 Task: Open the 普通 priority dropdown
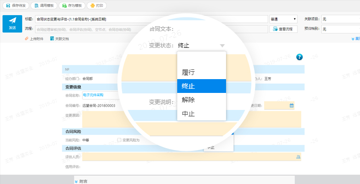pos(283,19)
